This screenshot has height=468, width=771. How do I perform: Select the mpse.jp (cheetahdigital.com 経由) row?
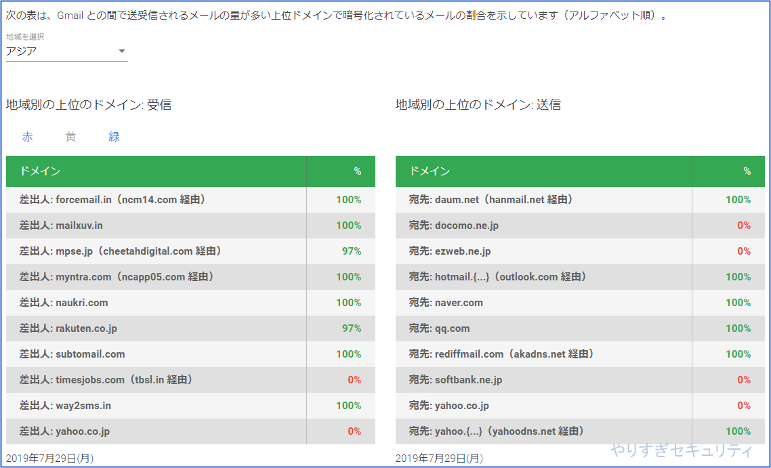[x=190, y=251]
